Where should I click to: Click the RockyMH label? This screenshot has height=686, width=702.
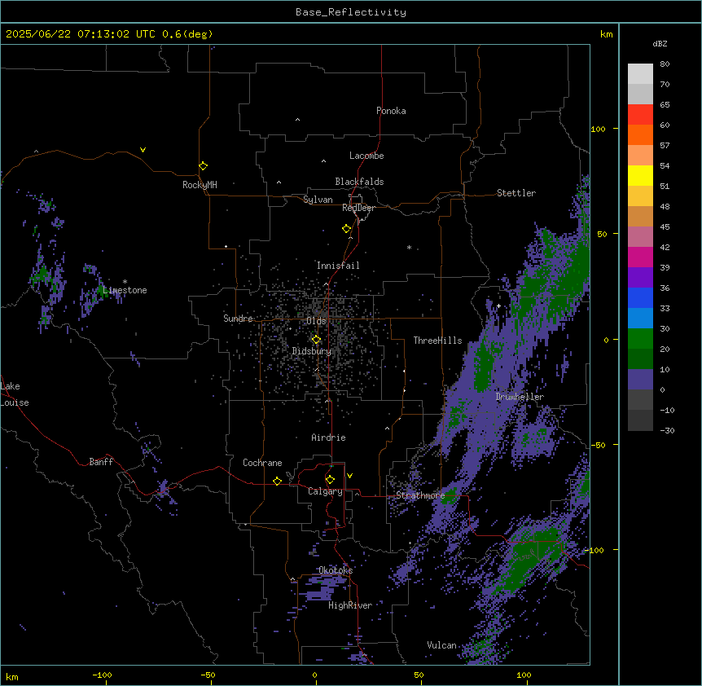[200, 184]
